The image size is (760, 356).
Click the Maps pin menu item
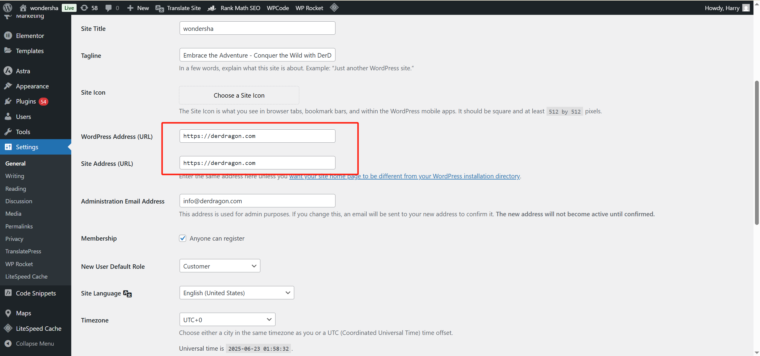[23, 313]
